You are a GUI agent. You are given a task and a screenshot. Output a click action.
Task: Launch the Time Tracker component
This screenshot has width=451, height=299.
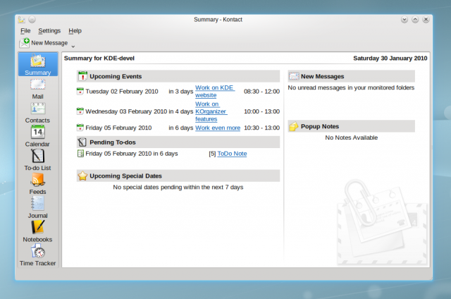tap(37, 255)
